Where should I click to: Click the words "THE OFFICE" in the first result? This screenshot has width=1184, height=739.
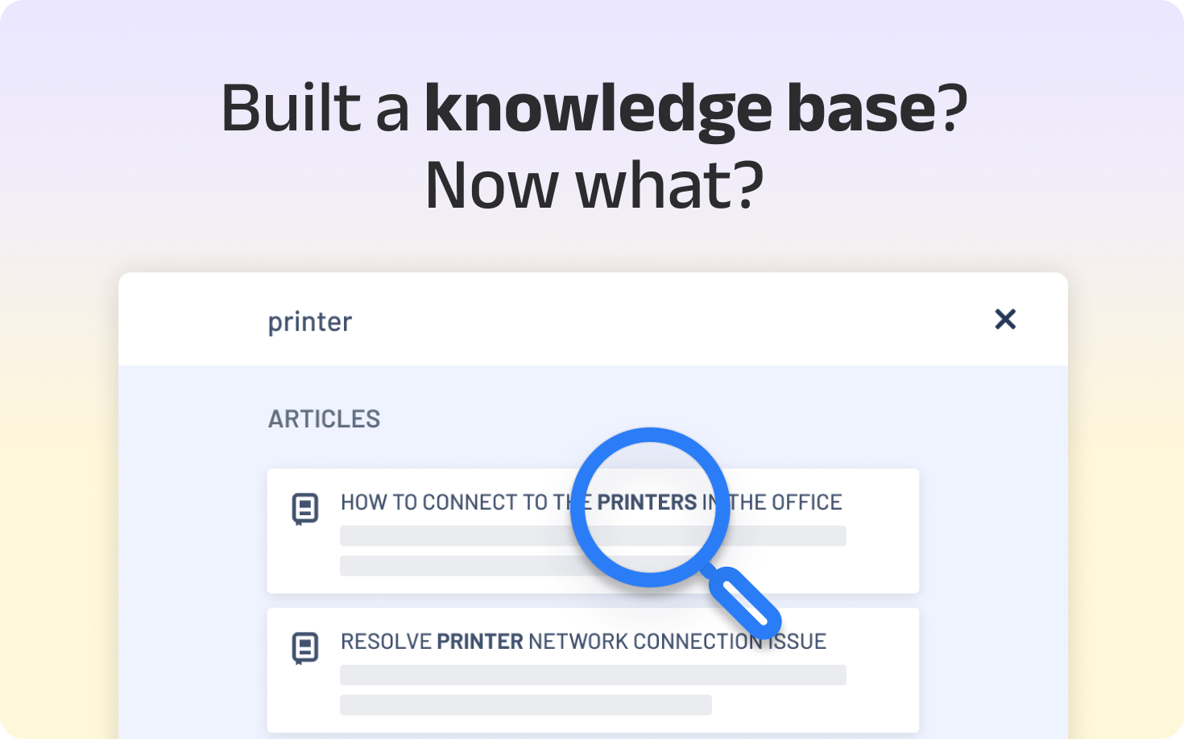click(x=786, y=502)
